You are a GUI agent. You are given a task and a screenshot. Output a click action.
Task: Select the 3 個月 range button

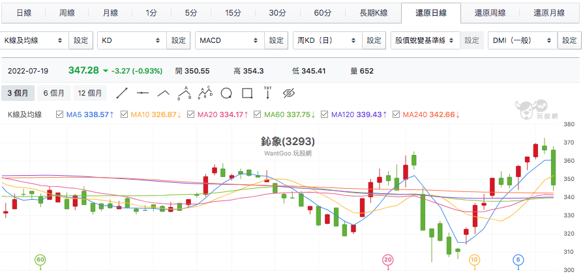pyautogui.click(x=18, y=93)
